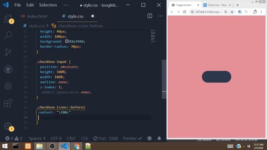Toggle the dark pill button on page
Image resolution: width=267 pixels, height=150 pixels.
(x=217, y=77)
